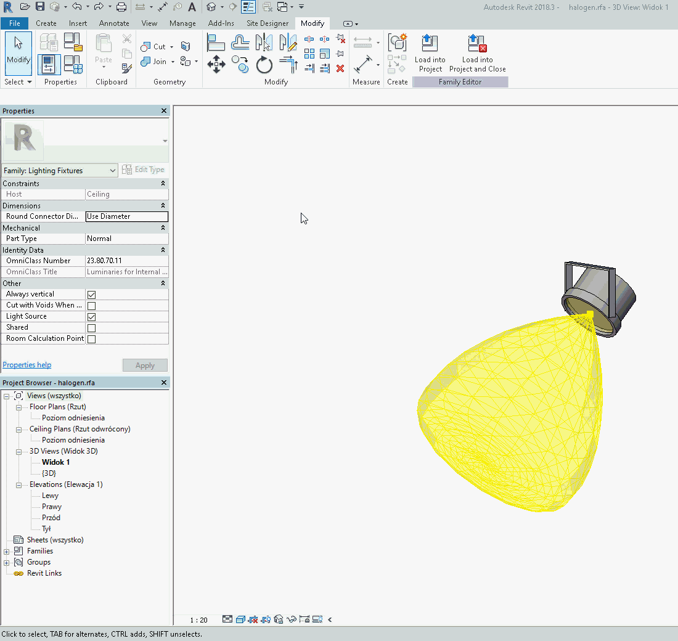Screen dimensions: 678x641
Task: Select the Rotate tool
Action: tap(264, 64)
